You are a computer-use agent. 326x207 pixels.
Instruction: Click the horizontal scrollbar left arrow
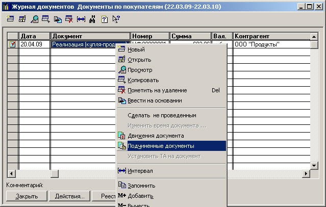(11, 173)
